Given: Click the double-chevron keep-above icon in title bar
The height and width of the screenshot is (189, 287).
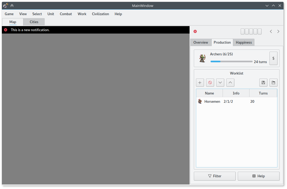Looking at the screenshot, I should tap(12, 6).
